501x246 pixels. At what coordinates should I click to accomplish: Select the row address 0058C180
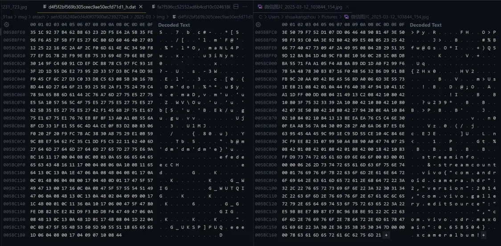(x=14, y=234)
